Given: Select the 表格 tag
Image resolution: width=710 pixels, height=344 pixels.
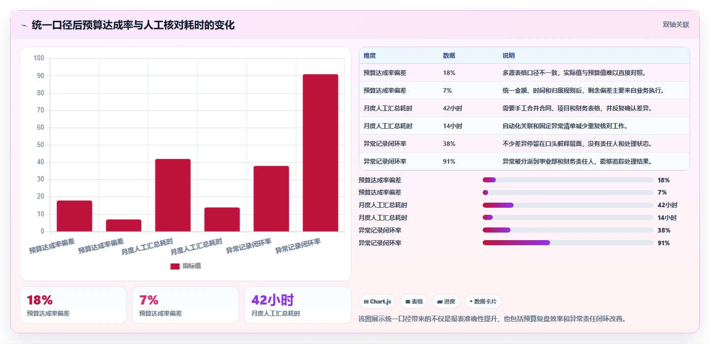Looking at the screenshot, I should point(414,301).
